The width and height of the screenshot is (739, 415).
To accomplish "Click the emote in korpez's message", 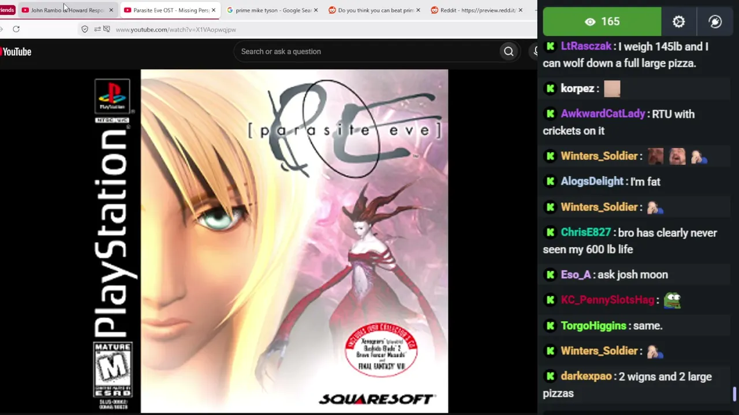I will click(612, 89).
